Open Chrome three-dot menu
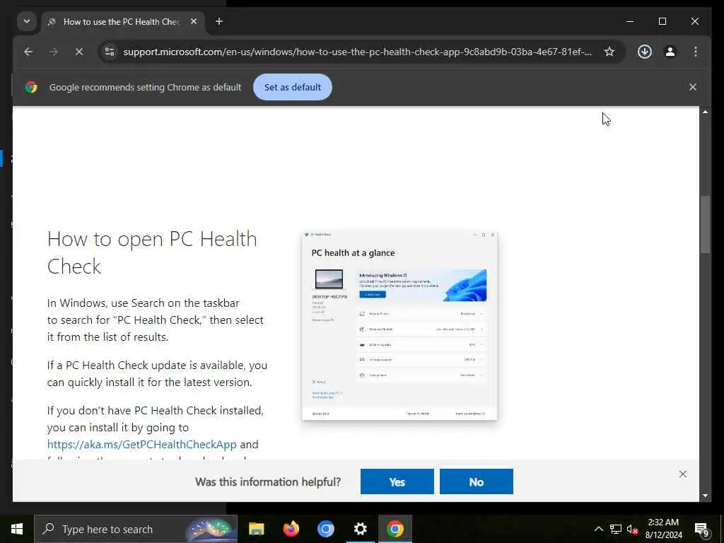Image resolution: width=724 pixels, height=543 pixels. point(696,52)
